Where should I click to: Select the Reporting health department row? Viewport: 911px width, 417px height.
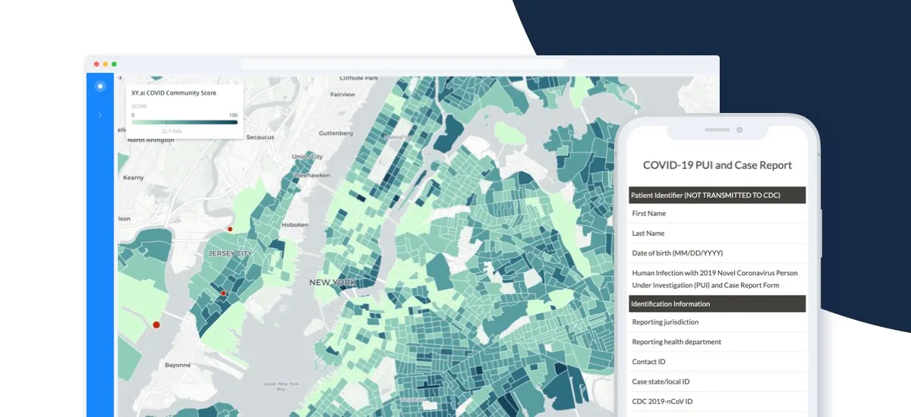(x=717, y=342)
